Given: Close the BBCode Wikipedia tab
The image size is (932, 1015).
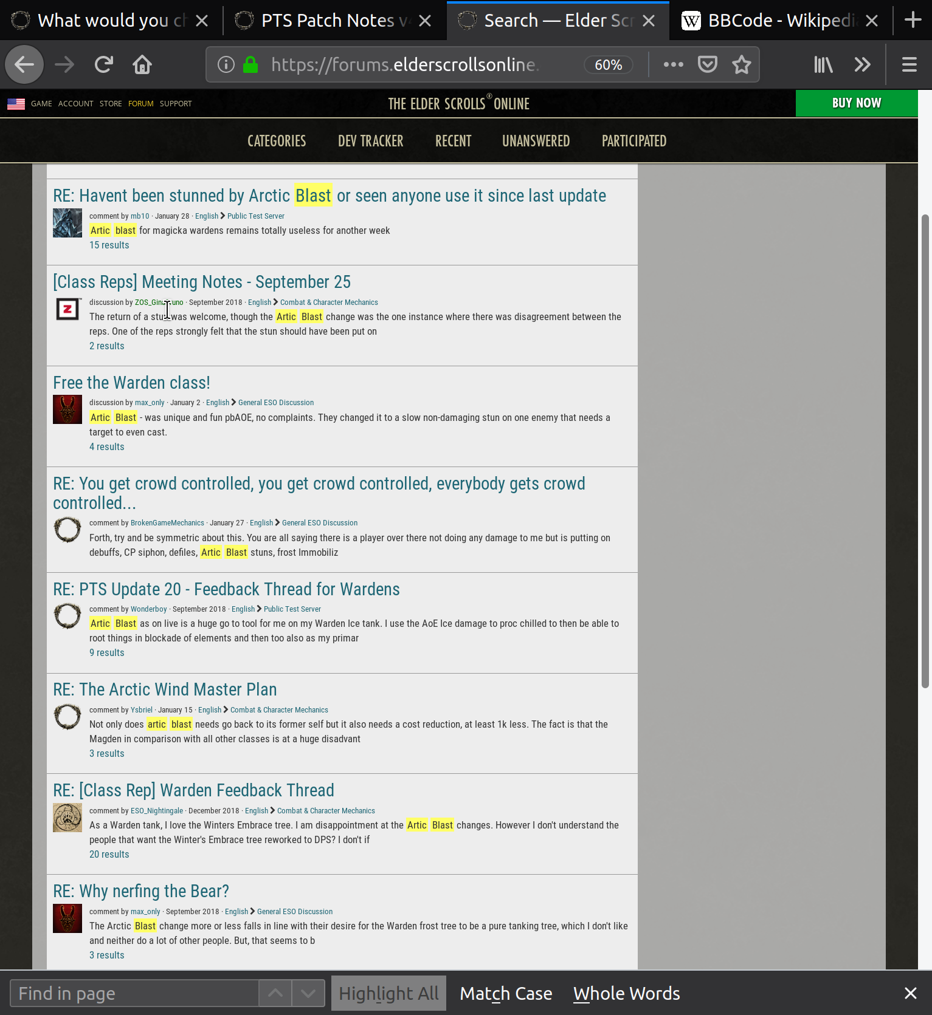Looking at the screenshot, I should click(872, 21).
